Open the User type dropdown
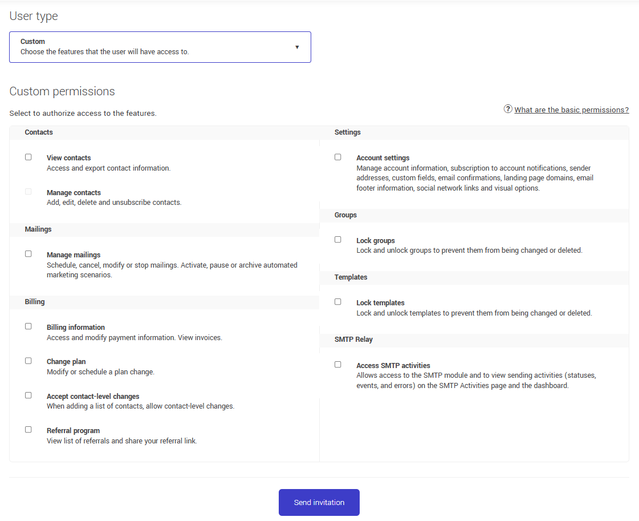The image size is (639, 521). pos(160,47)
